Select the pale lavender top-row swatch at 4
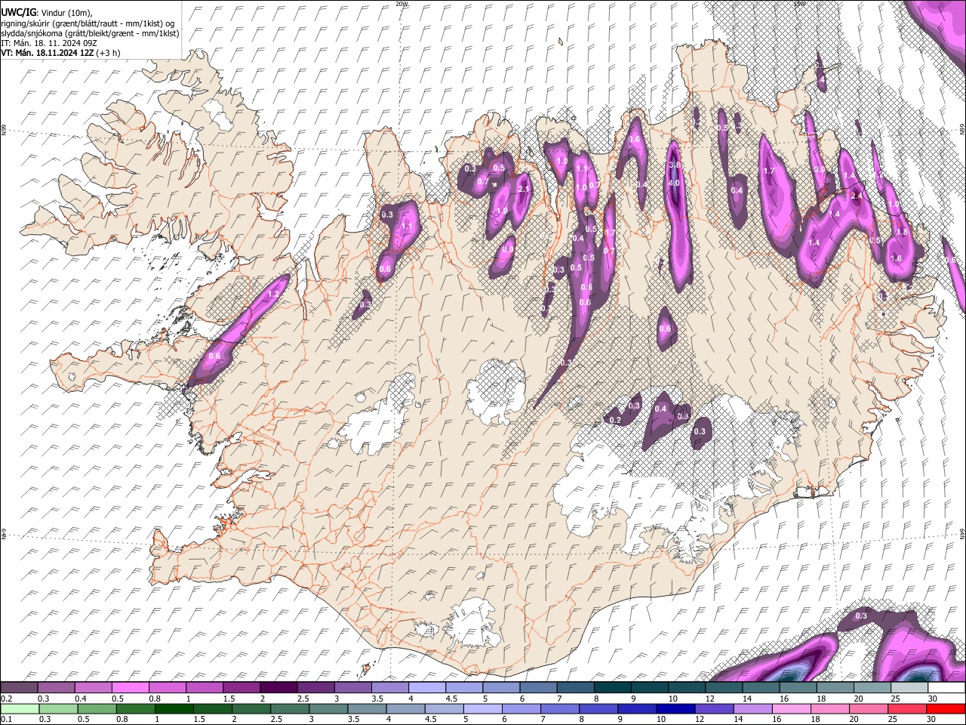The image size is (966, 725). (x=426, y=688)
